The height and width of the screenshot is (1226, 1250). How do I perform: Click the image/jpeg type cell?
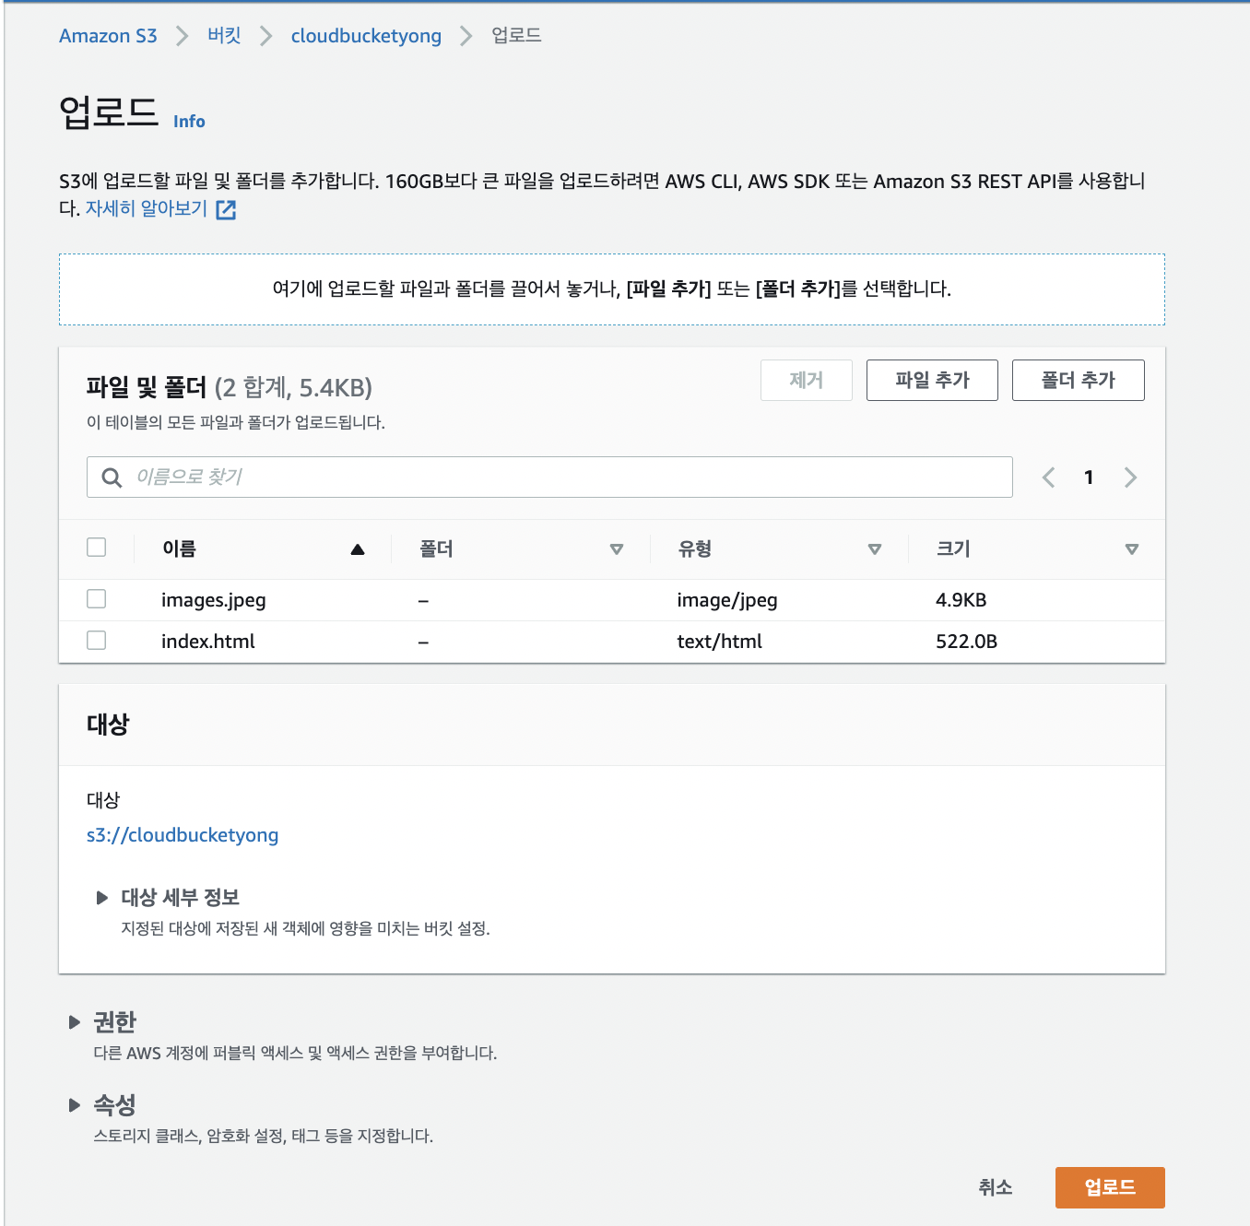727,600
